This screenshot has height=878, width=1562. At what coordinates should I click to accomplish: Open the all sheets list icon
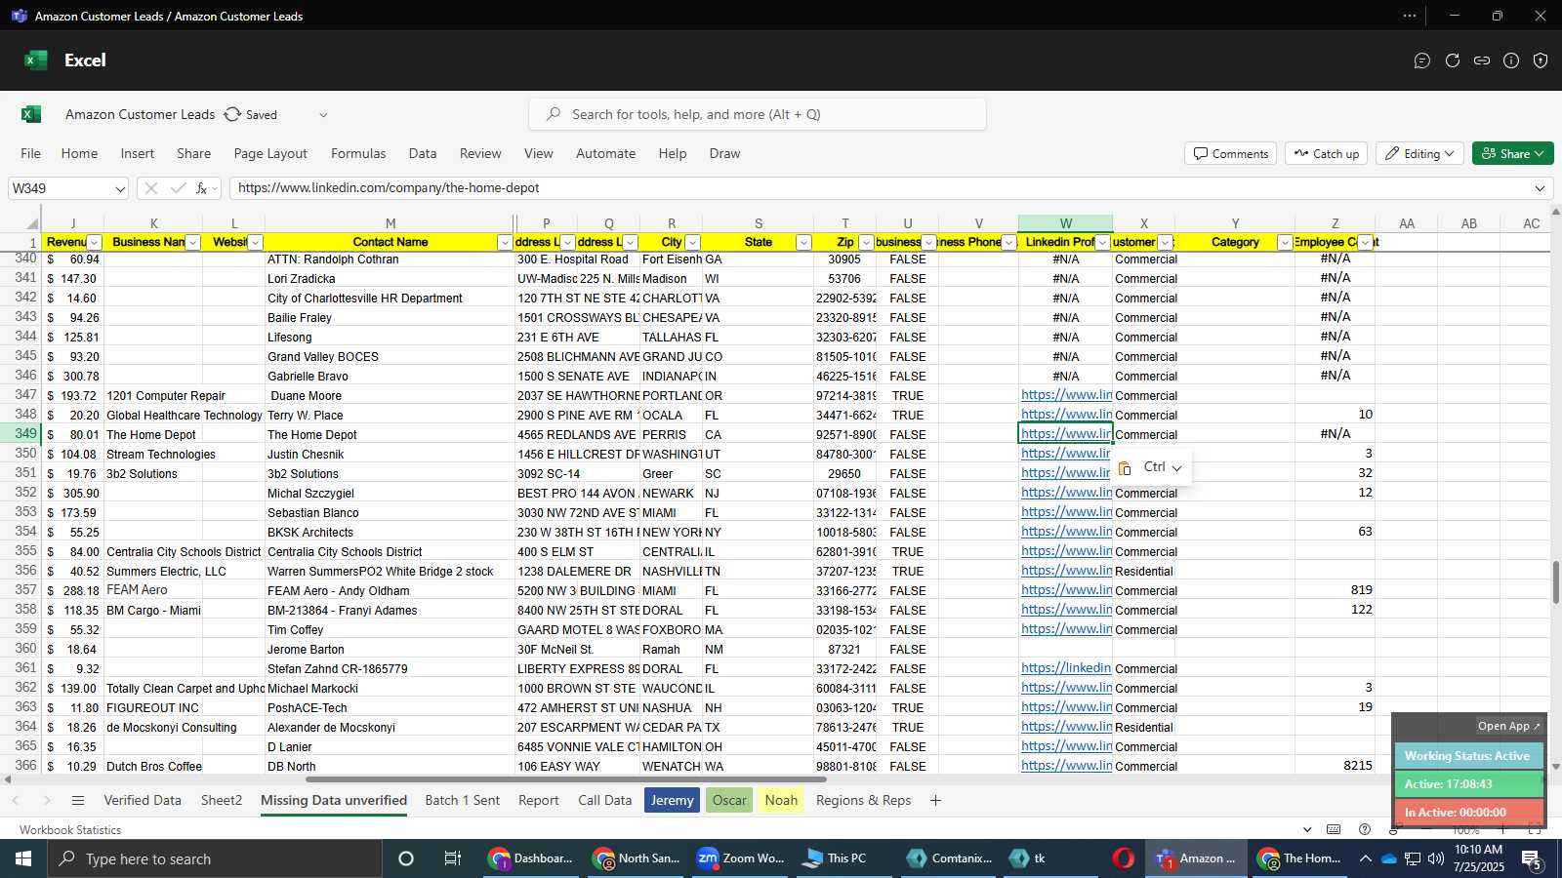(x=78, y=801)
